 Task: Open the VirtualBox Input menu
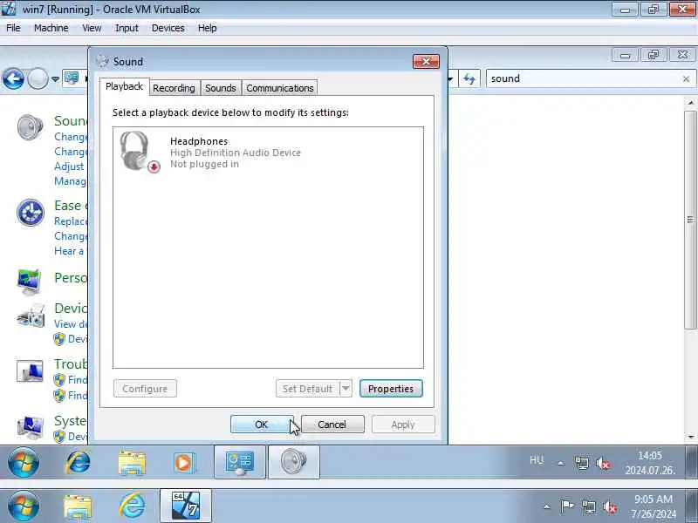pos(127,28)
